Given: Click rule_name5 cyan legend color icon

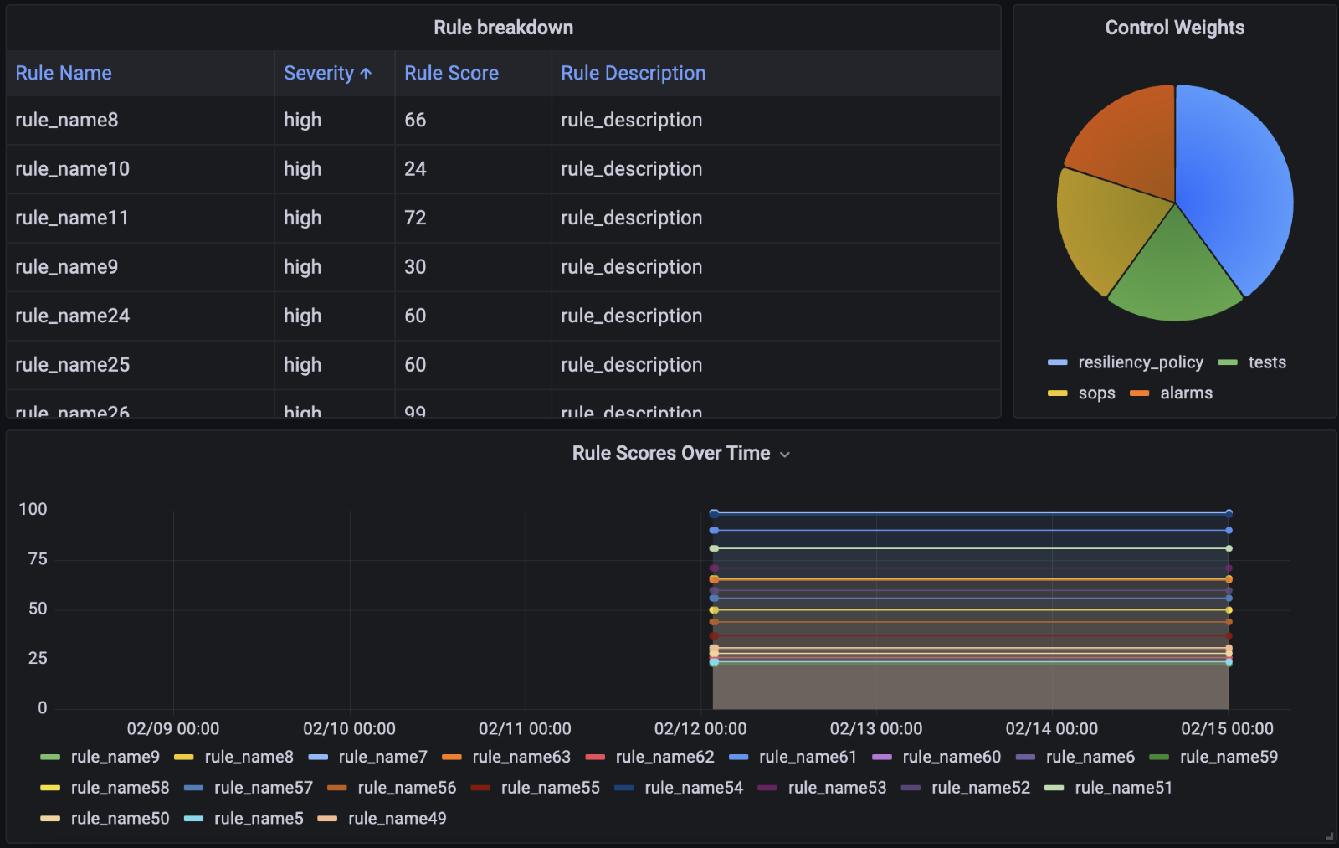Looking at the screenshot, I should (x=193, y=819).
